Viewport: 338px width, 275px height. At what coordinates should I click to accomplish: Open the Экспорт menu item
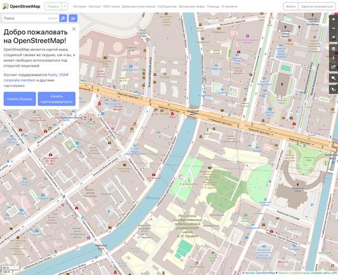(95, 6)
